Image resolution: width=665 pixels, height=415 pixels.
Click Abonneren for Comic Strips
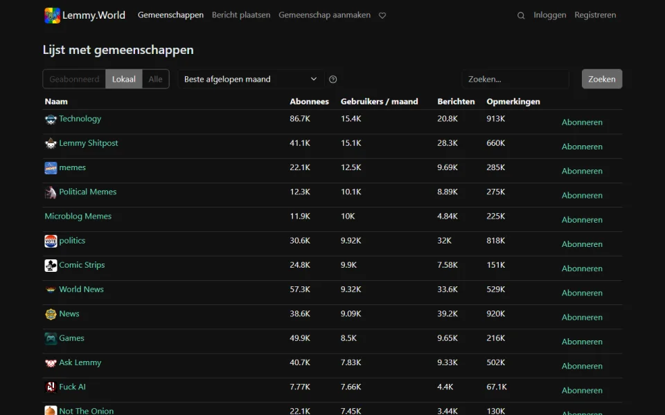click(582, 268)
